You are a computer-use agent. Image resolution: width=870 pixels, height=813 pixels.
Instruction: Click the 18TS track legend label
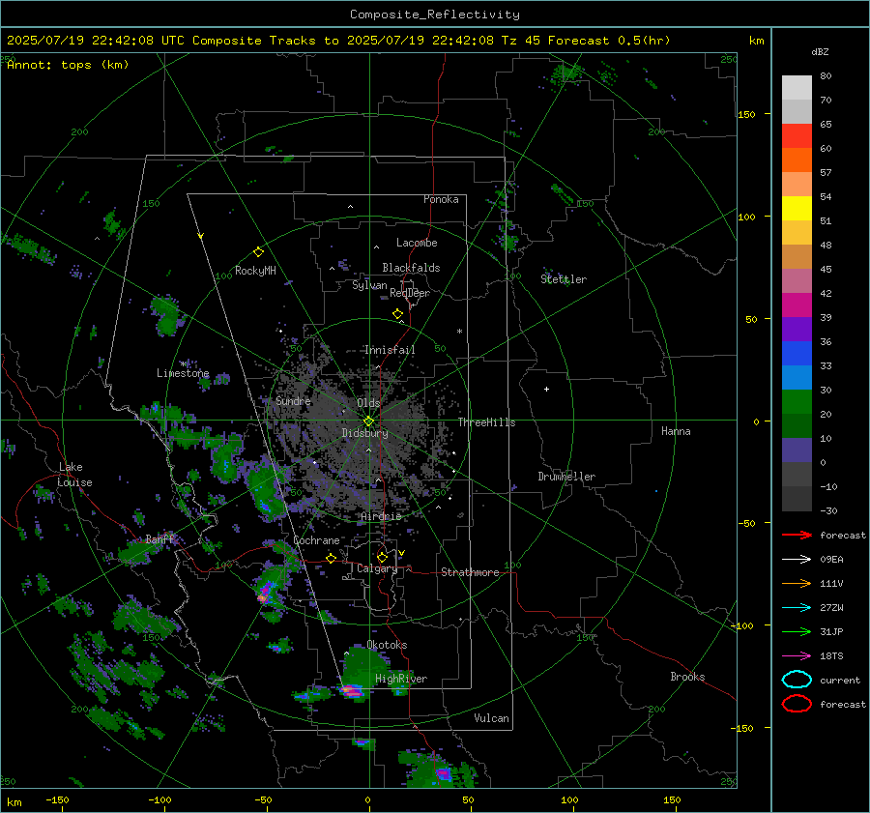click(x=831, y=656)
